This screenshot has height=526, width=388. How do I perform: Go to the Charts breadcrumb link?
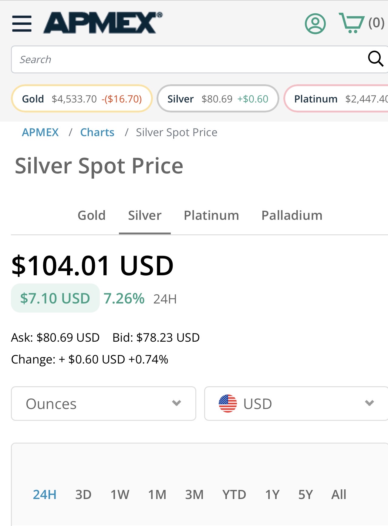tap(97, 132)
